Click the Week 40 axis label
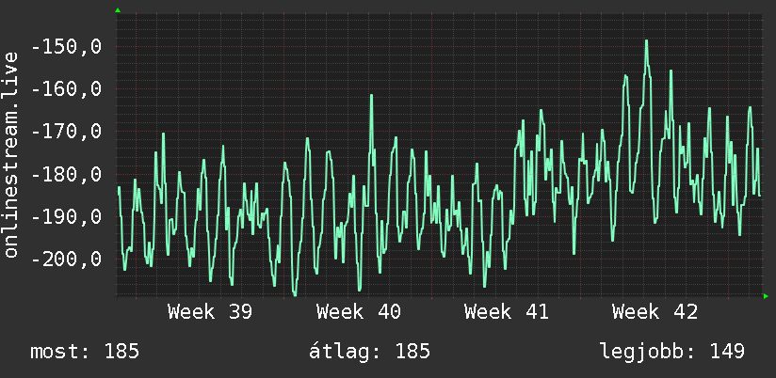This screenshot has width=776, height=378. click(x=359, y=312)
